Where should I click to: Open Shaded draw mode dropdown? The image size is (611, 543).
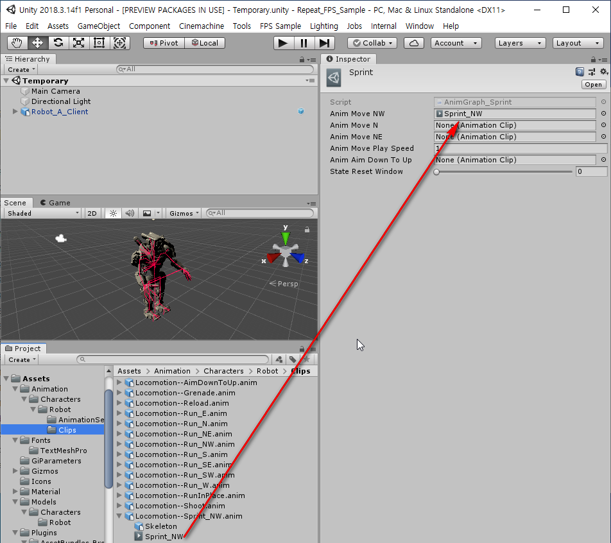pyautogui.click(x=42, y=213)
